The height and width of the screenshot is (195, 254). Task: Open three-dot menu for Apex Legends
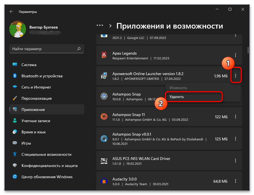tap(235, 55)
